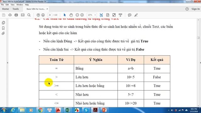Click the vertical scrollbar up arrow
This screenshot has height=113, width=201.
coord(198,20)
